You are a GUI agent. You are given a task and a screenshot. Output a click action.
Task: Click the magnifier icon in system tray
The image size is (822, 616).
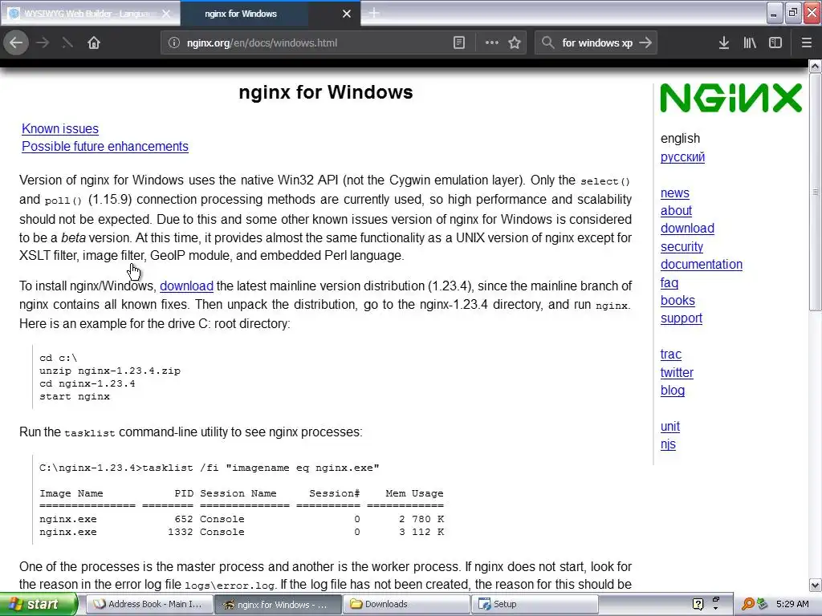click(748, 605)
